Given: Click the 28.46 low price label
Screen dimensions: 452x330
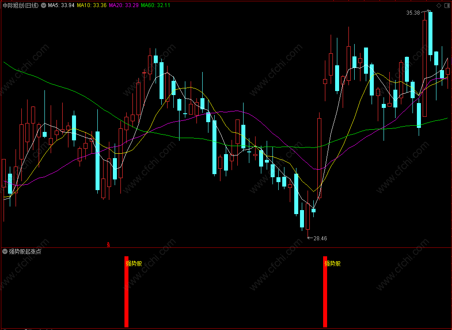Looking at the screenshot, I should coord(320,238).
